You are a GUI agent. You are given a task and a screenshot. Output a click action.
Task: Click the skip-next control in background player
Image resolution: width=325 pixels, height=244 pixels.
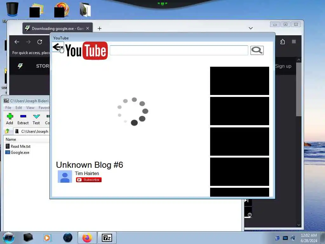[x=246, y=201]
